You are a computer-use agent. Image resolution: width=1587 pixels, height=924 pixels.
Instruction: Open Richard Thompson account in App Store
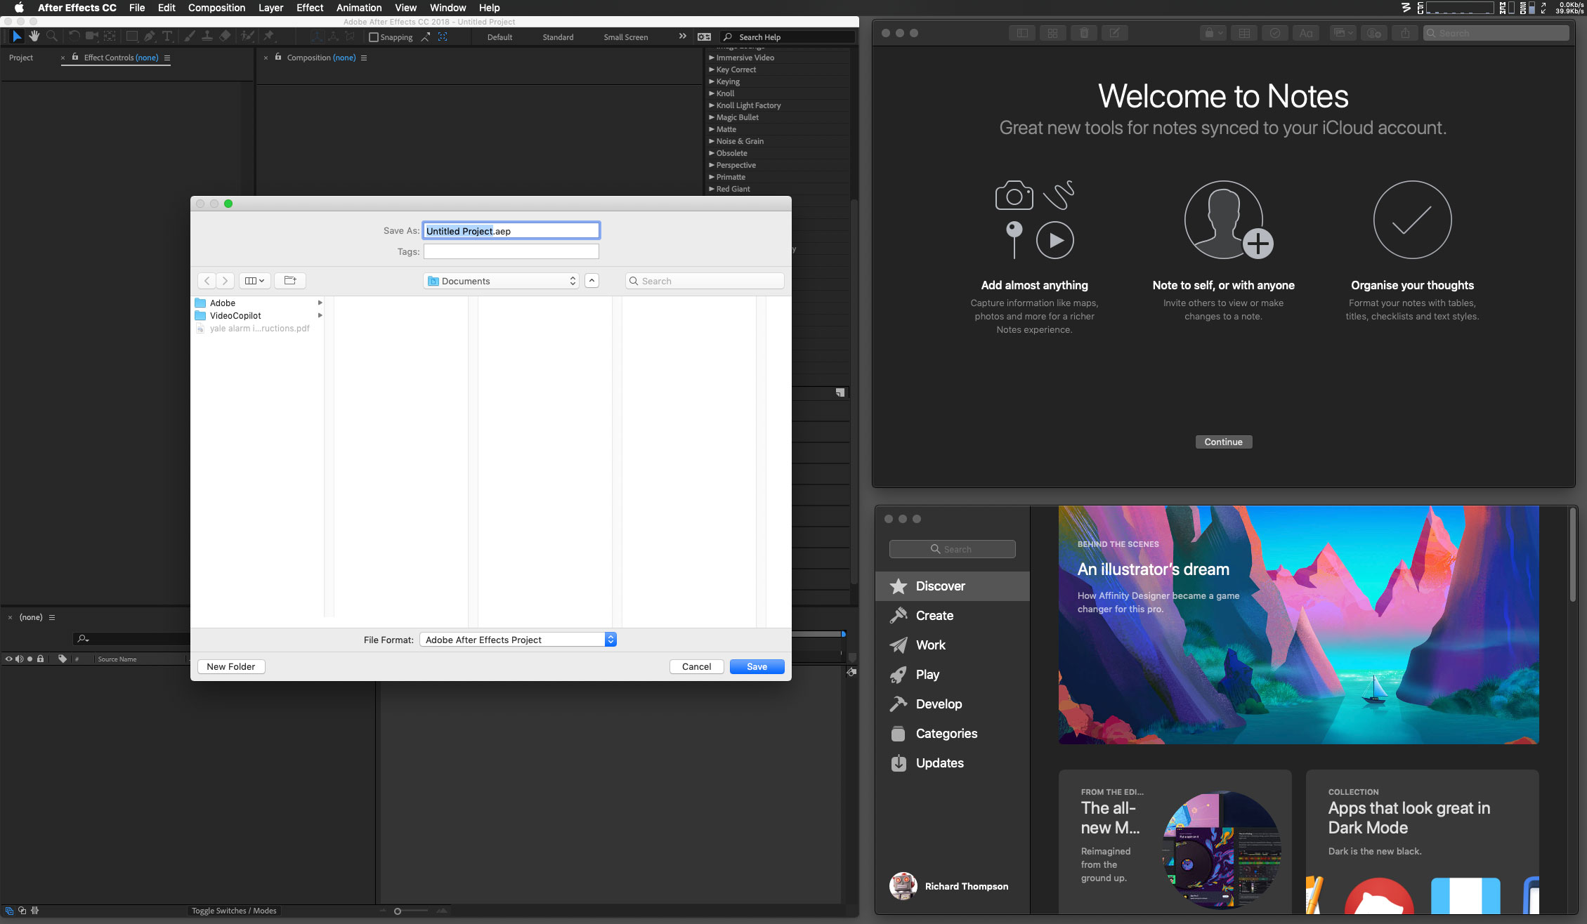pyautogui.click(x=949, y=886)
